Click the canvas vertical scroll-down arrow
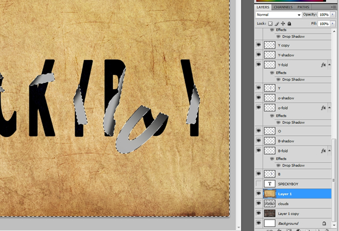The image size is (339, 231). pyautogui.click(x=239, y=228)
